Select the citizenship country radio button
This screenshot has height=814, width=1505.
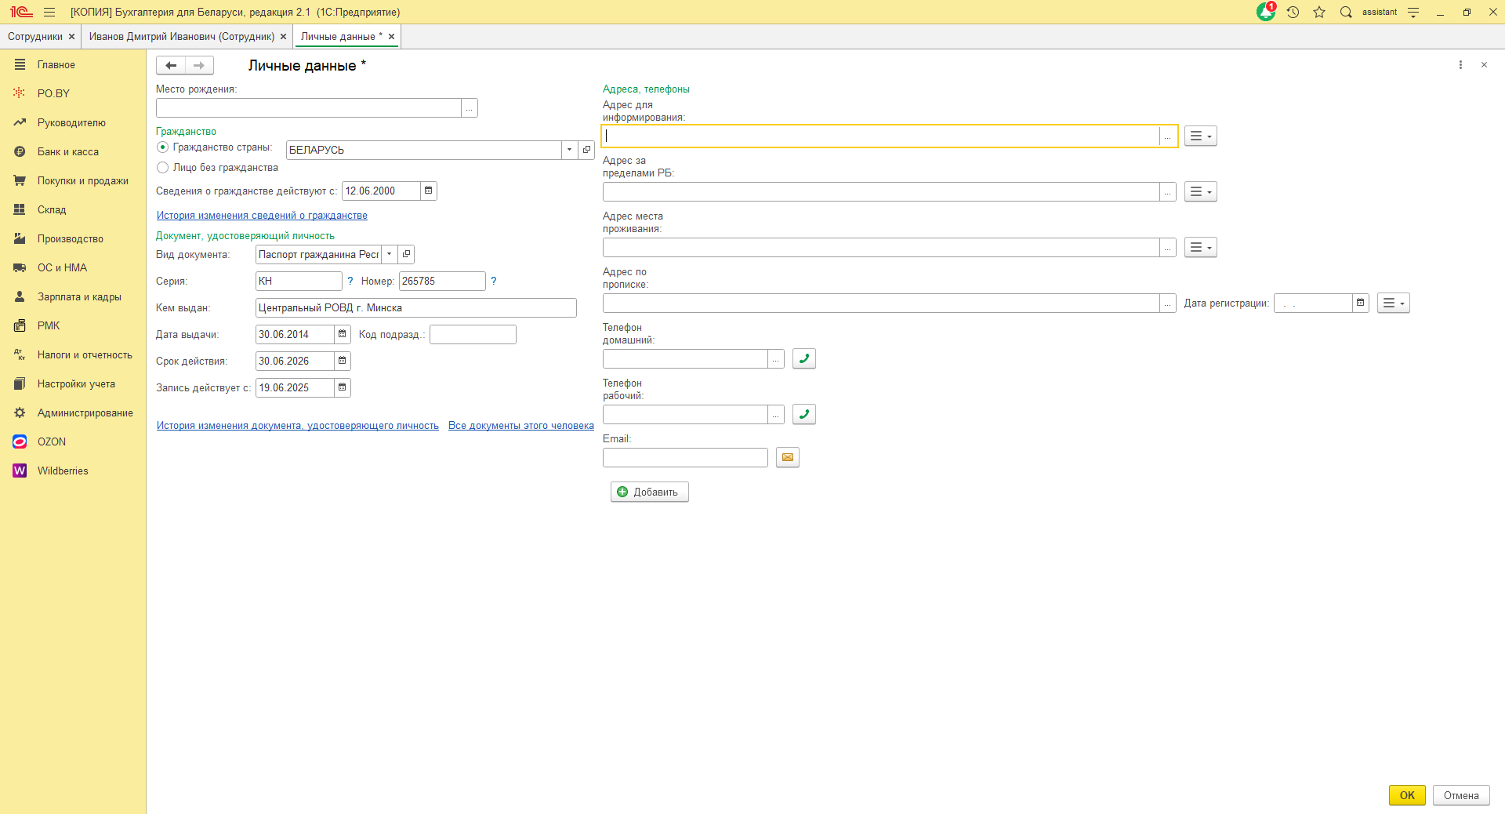click(163, 147)
